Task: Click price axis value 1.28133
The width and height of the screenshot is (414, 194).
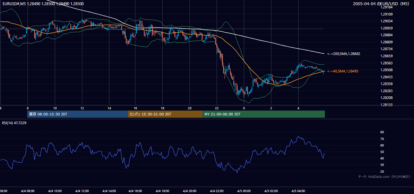Action: (387, 105)
